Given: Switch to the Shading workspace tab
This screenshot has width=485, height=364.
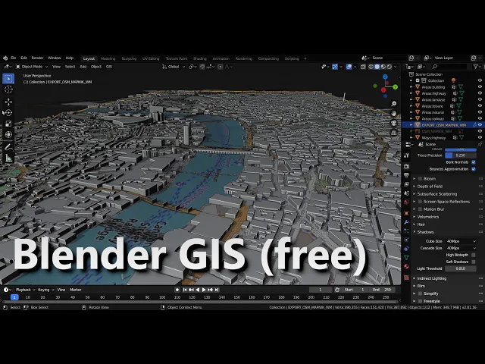Looking at the screenshot, I should tap(200, 58).
